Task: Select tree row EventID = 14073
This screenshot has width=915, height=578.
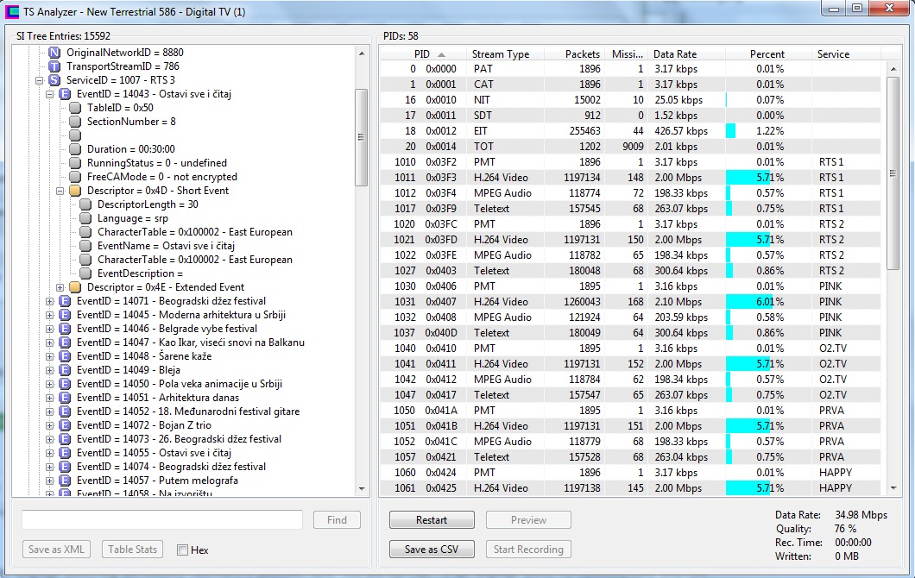Action: click(180, 439)
